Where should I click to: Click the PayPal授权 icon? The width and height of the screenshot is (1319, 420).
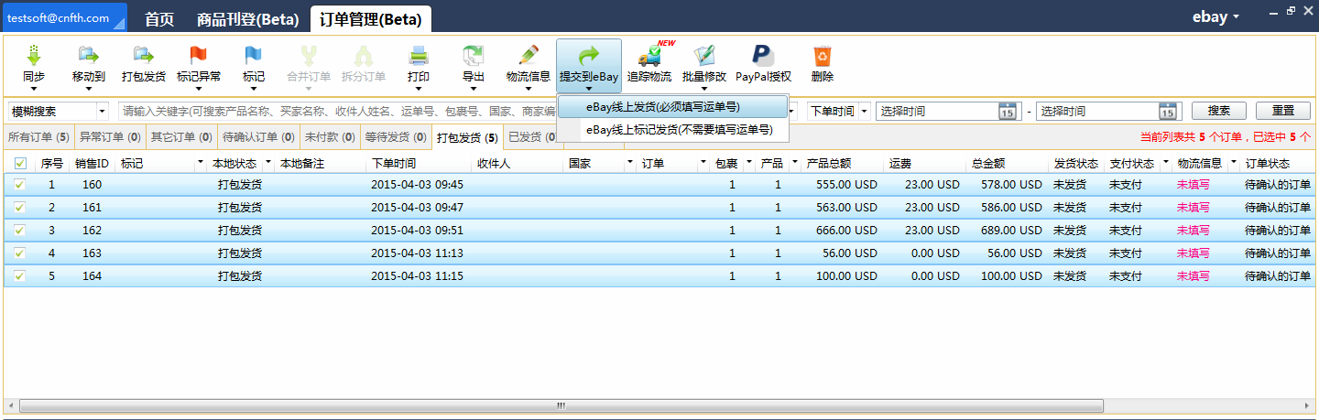763,55
